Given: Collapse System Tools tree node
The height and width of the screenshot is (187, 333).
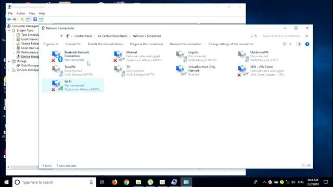Looking at the screenshot, I should tap(9, 31).
